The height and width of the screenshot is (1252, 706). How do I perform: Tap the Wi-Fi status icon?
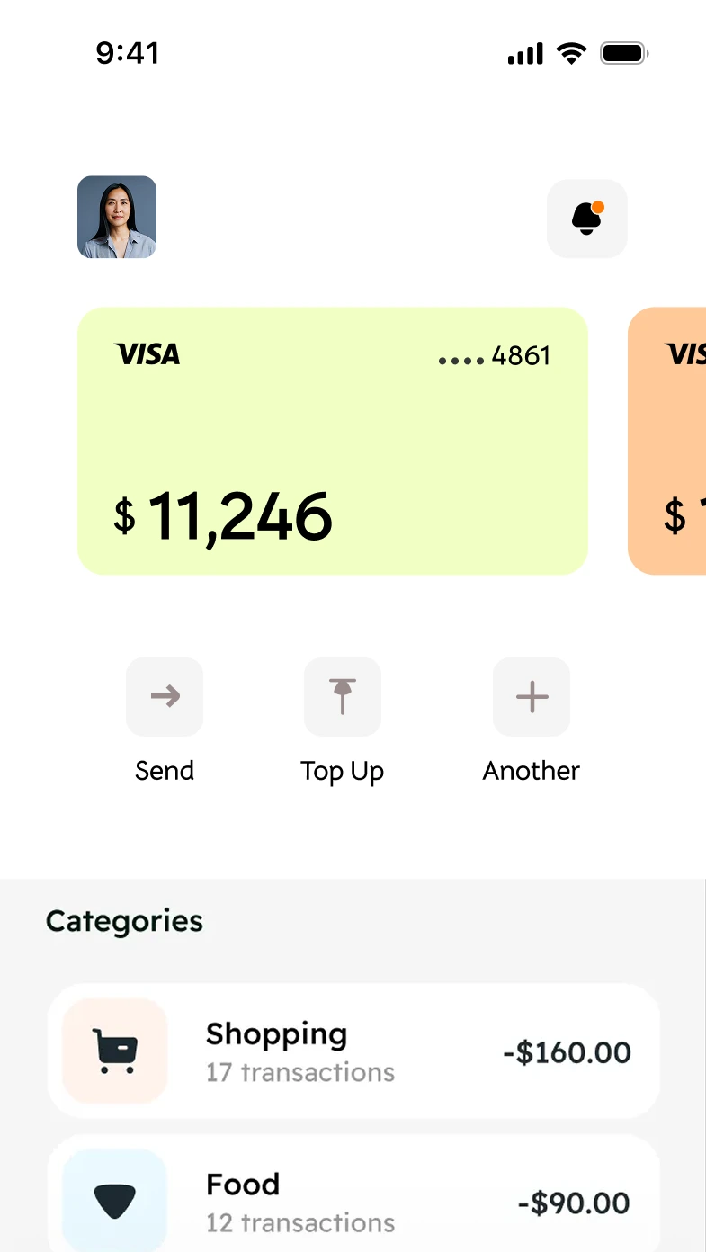tap(571, 53)
